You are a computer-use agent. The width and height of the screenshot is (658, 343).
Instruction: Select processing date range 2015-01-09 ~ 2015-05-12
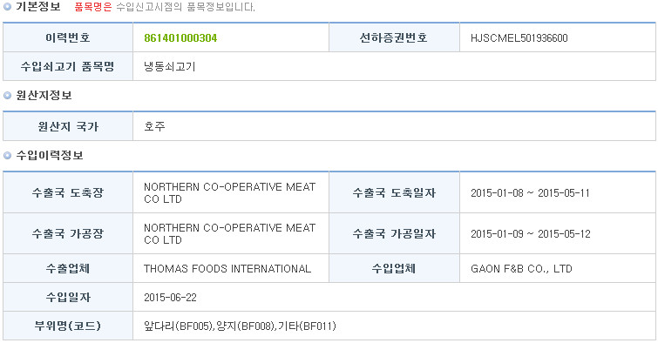coord(531,234)
